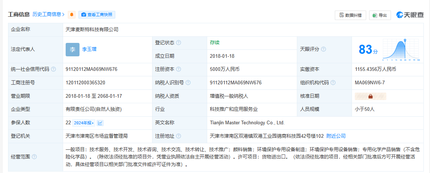Image resolution: width=430 pixels, height=173 pixels.
Task: Click industry value 科技推广和应用服务业
Action: tap(234, 109)
